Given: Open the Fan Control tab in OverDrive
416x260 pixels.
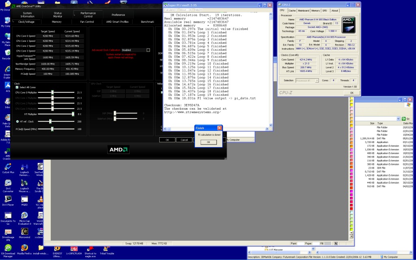Looking at the screenshot, I should (87, 22).
